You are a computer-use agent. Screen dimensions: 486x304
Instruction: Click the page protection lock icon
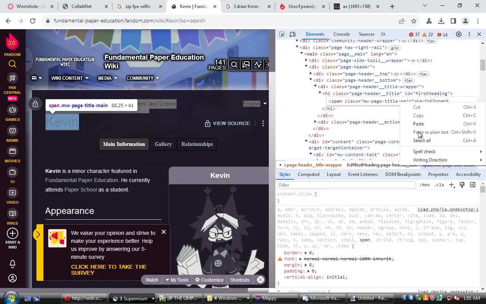pyautogui.click(x=35, y=104)
